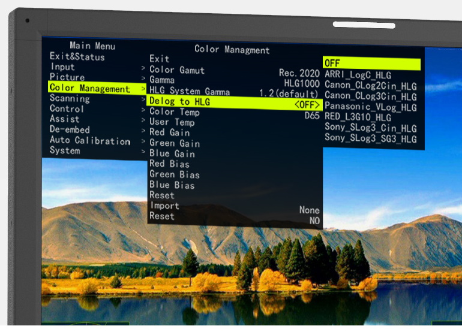This screenshot has height=335, width=462.
Task: Choose Sony_SLog3_Cin_HLG option
Action: coord(371,128)
